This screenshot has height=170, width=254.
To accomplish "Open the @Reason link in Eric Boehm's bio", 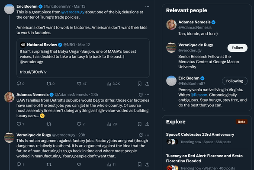I will pyautogui.click(x=199, y=95).
